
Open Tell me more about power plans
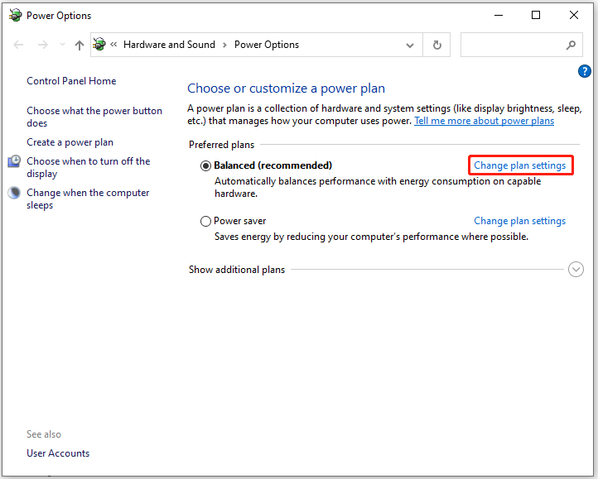click(x=484, y=121)
